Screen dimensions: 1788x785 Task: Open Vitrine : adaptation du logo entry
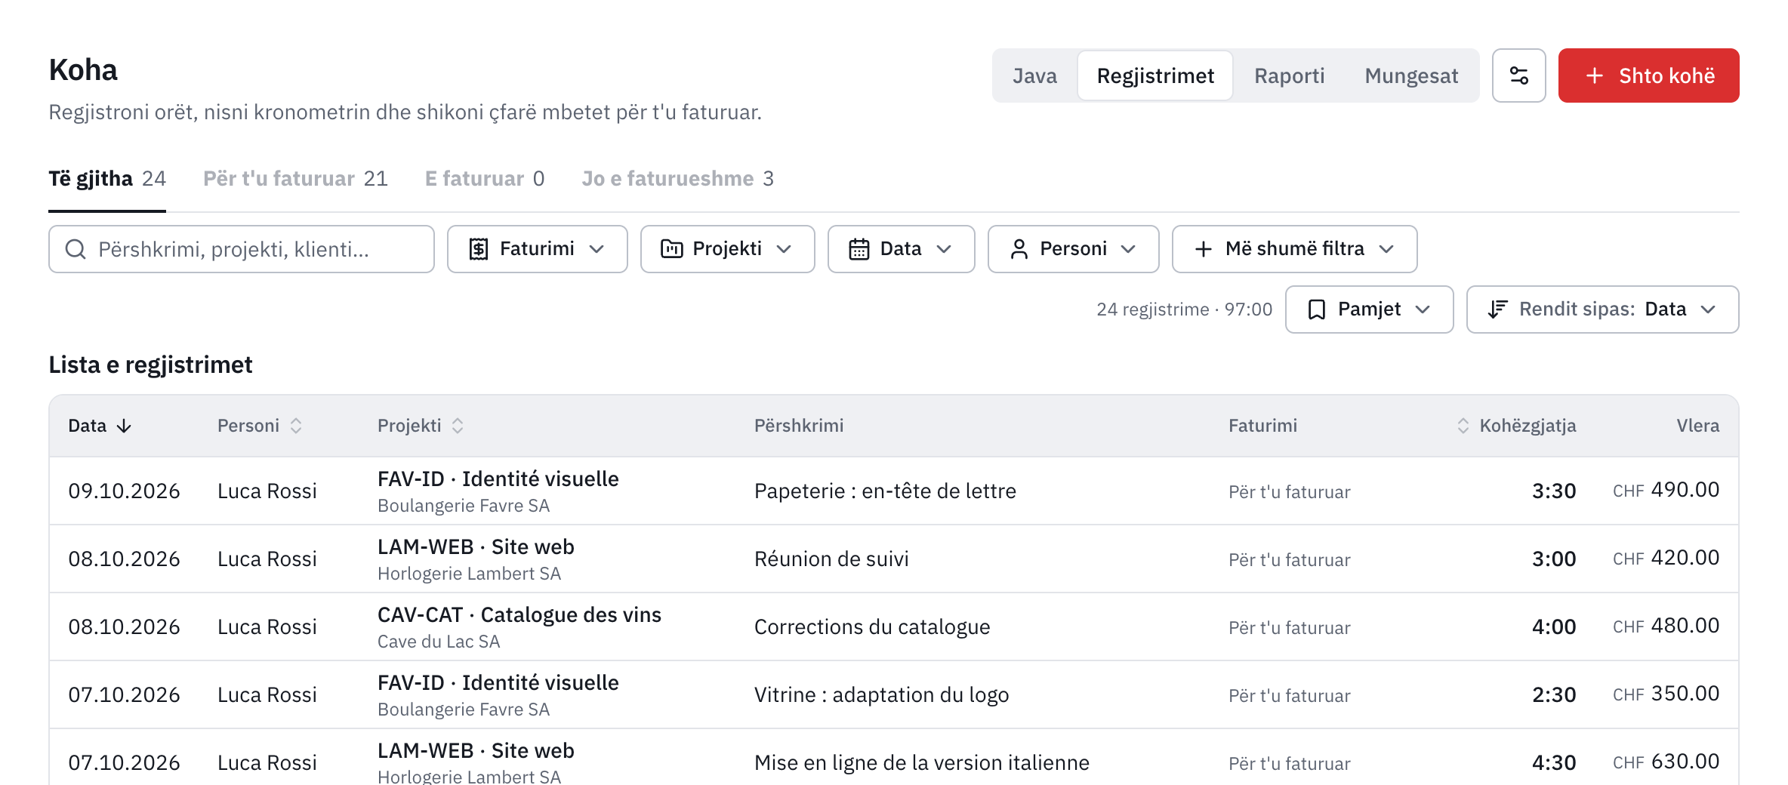881,695
